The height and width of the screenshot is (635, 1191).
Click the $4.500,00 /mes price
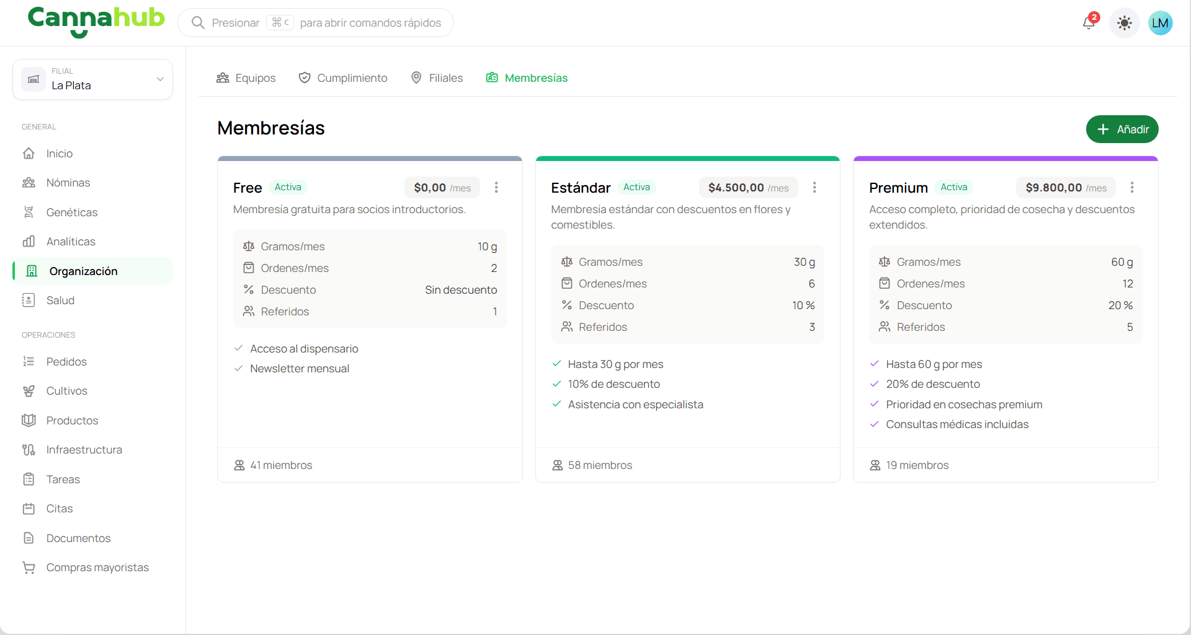coord(748,188)
